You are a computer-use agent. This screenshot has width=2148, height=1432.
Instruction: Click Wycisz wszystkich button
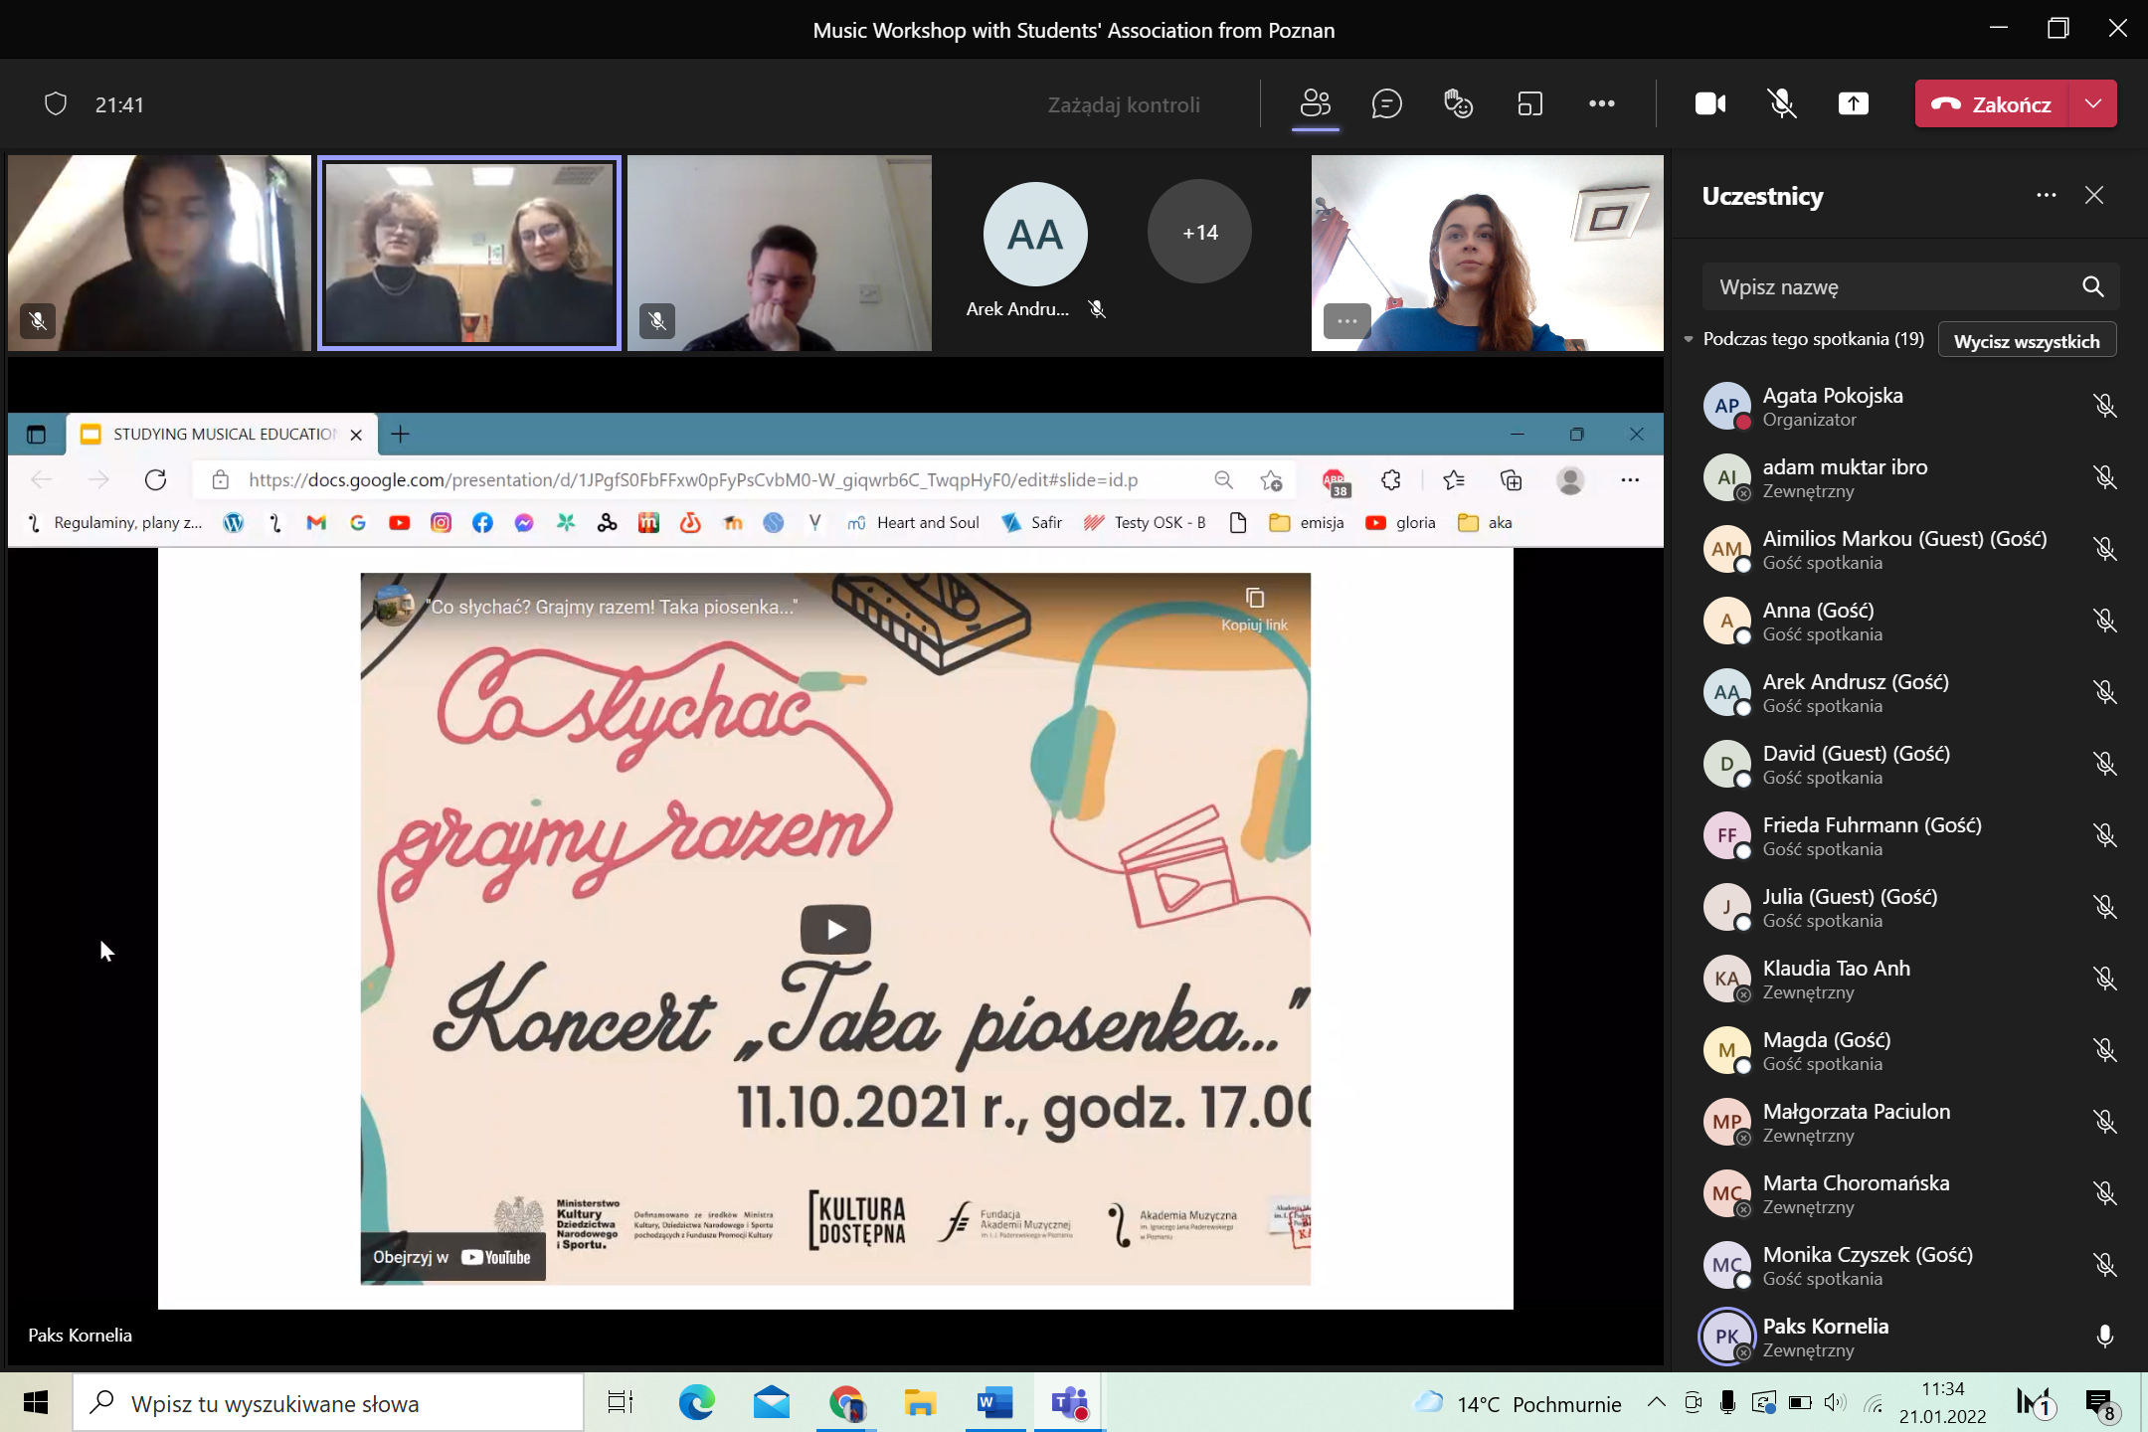(x=2026, y=341)
